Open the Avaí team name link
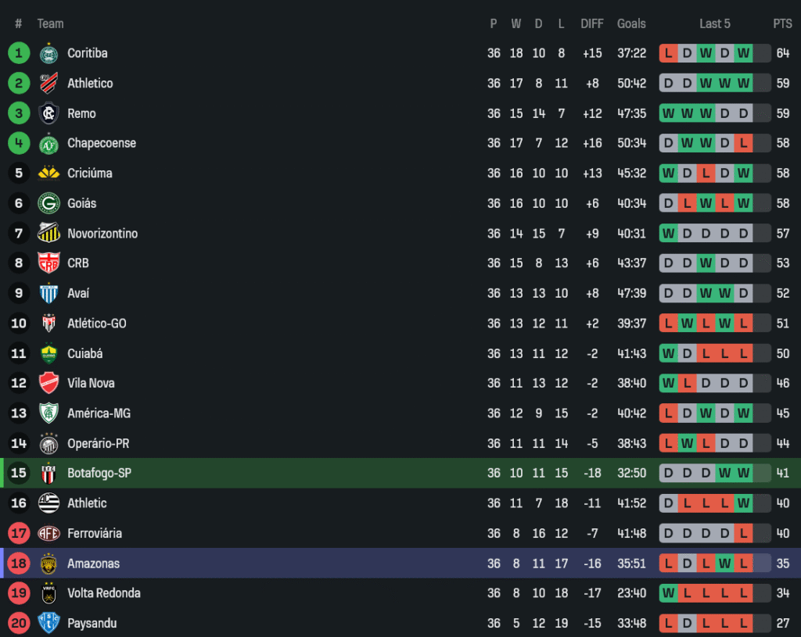Image resolution: width=801 pixels, height=637 pixels. click(78, 293)
